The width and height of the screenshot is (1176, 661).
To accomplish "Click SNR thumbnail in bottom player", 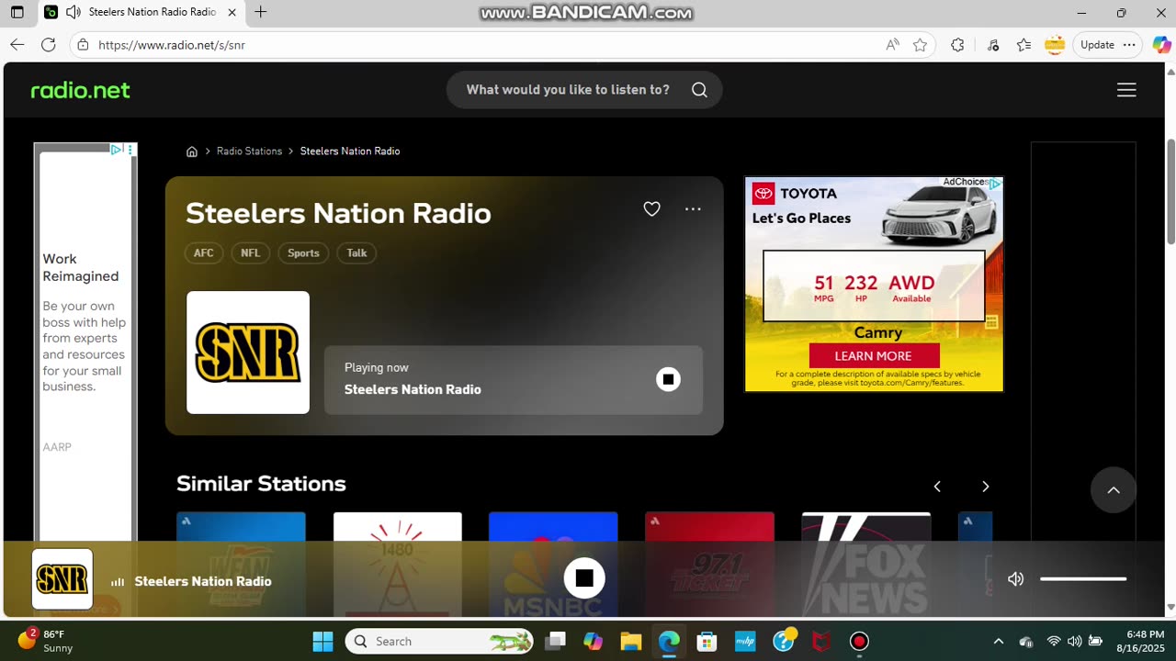I will 62,579.
